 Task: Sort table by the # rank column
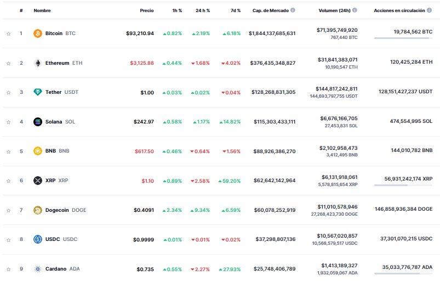click(21, 10)
